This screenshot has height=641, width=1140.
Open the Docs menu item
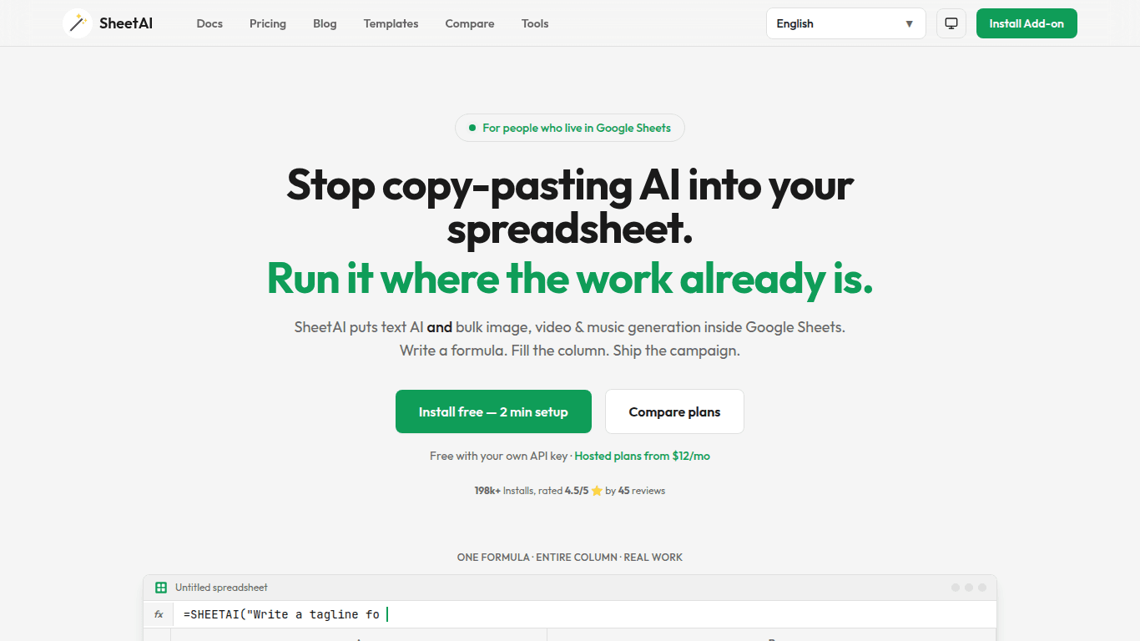[x=209, y=23]
